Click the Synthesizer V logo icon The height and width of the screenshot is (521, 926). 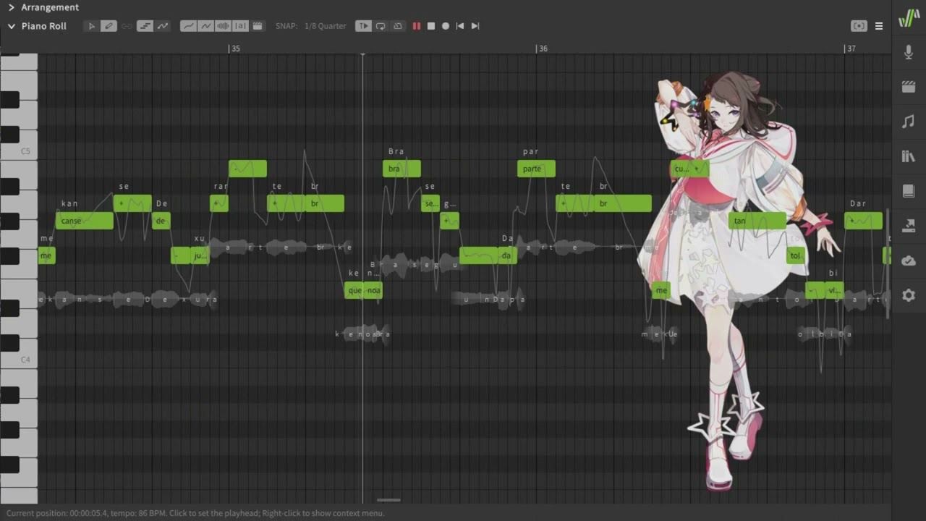909,19
